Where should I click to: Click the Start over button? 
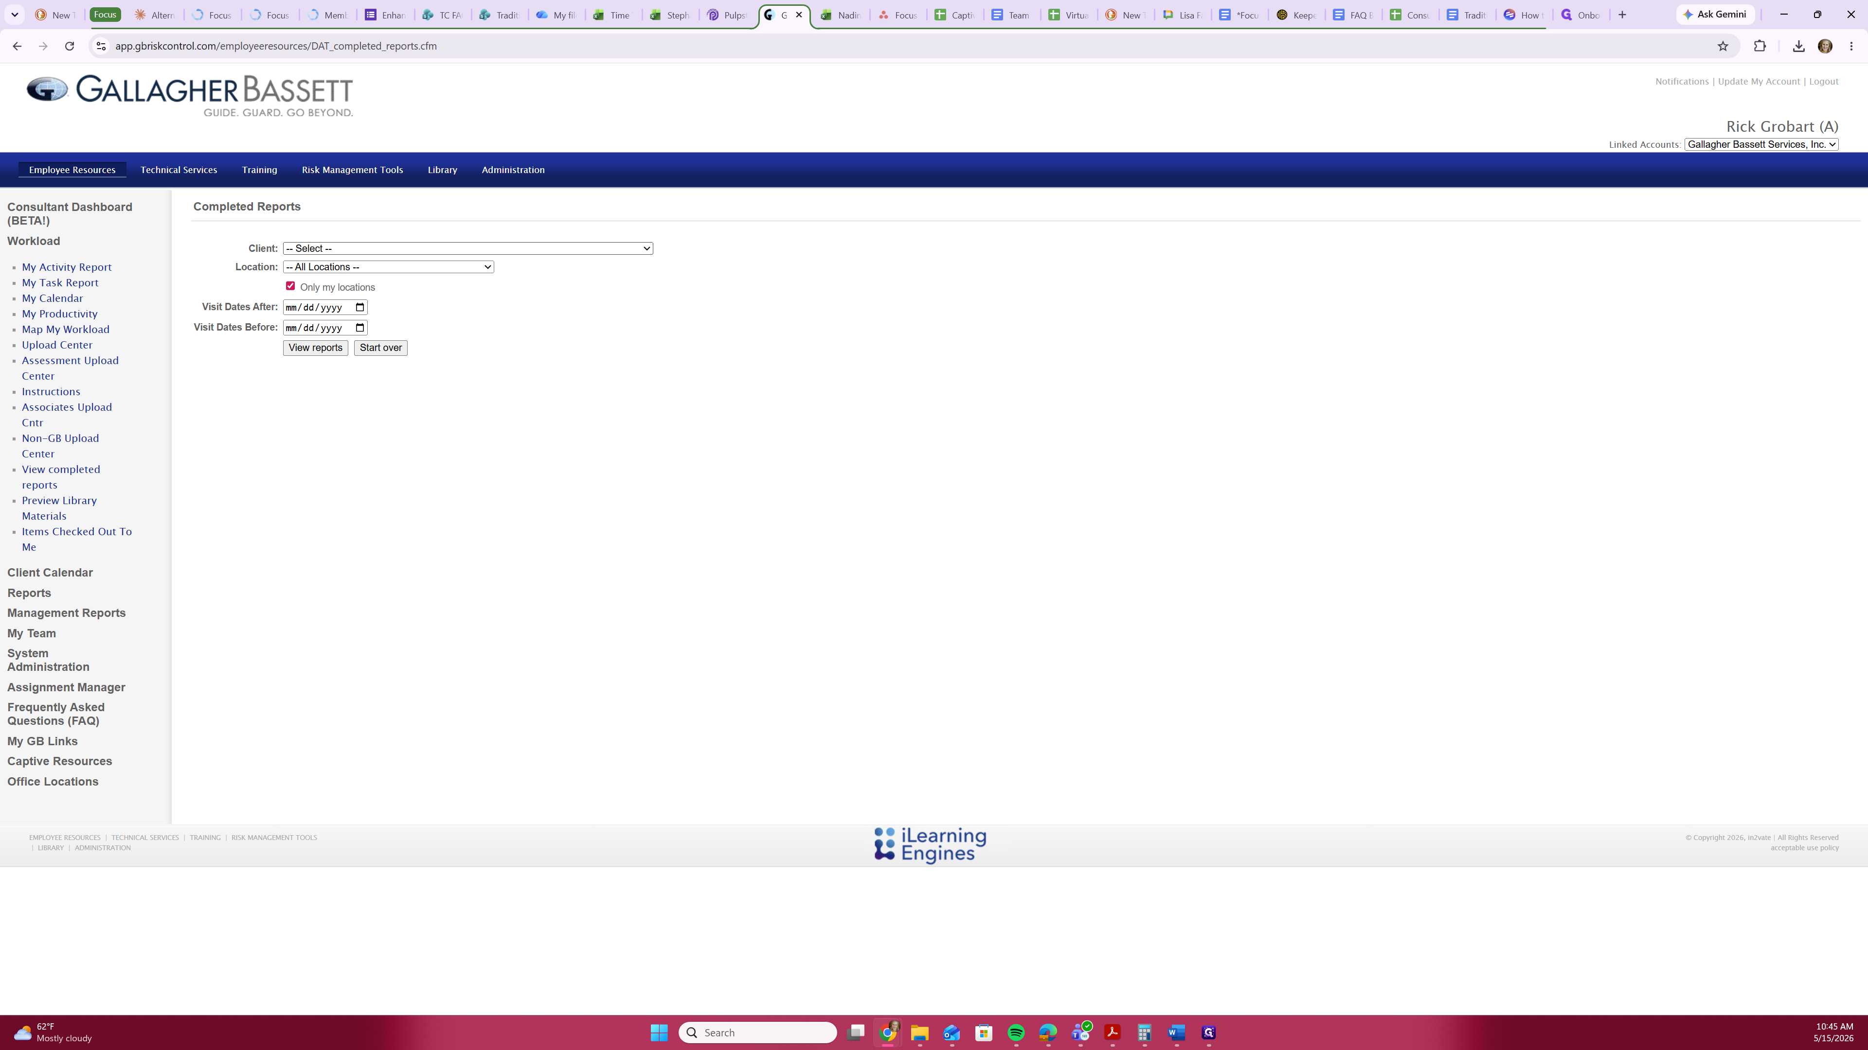click(x=381, y=348)
